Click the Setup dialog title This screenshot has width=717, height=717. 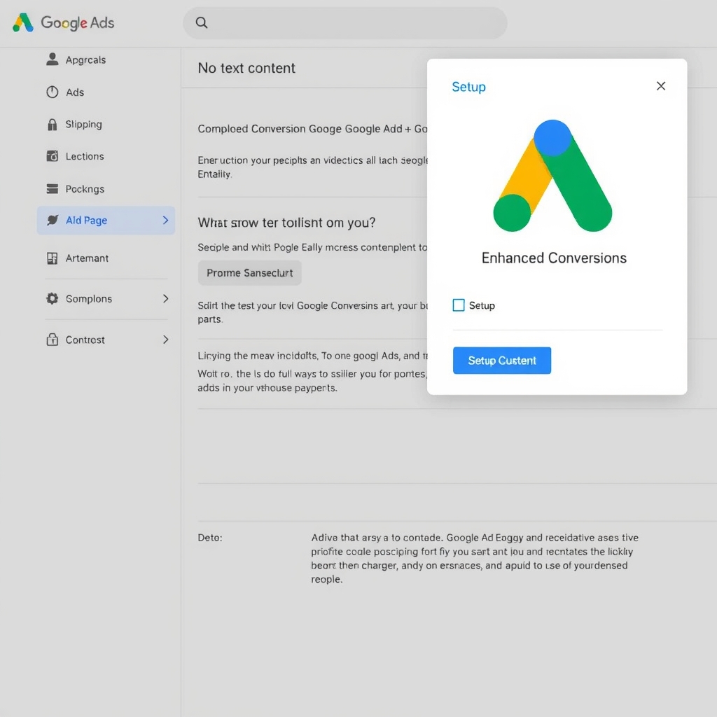click(x=468, y=87)
